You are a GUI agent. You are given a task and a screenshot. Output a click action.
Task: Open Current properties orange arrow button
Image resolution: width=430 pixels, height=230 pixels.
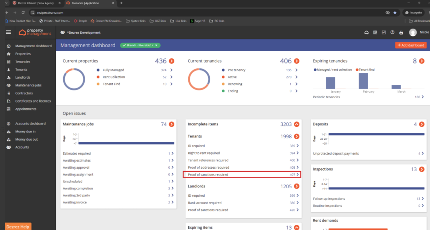click(x=172, y=61)
